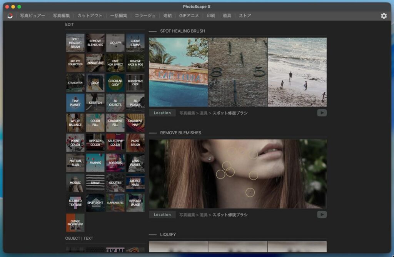
Task: Click the PhotoScape X logo icon
Action: [x=10, y=15]
